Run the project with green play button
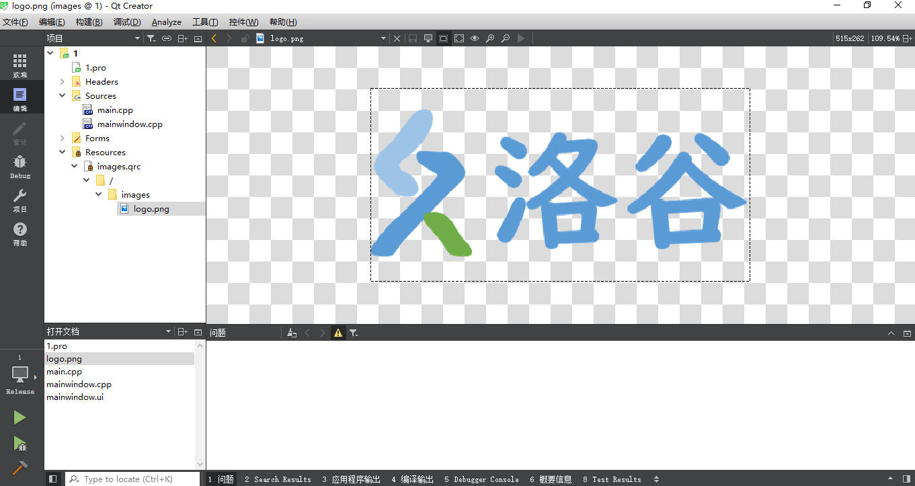 19,418
